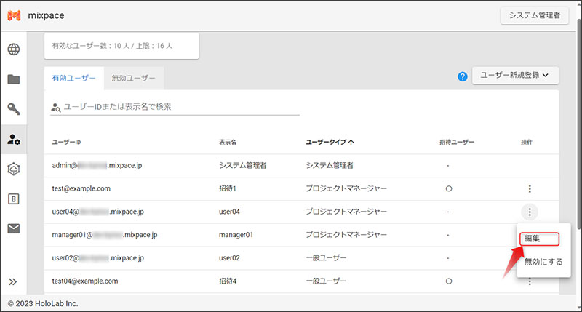Switch to the 無効ユーザー tab
Image resolution: width=582 pixels, height=312 pixels.
[133, 77]
